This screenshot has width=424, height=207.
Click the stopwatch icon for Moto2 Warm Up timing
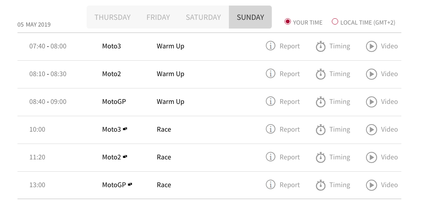point(321,74)
